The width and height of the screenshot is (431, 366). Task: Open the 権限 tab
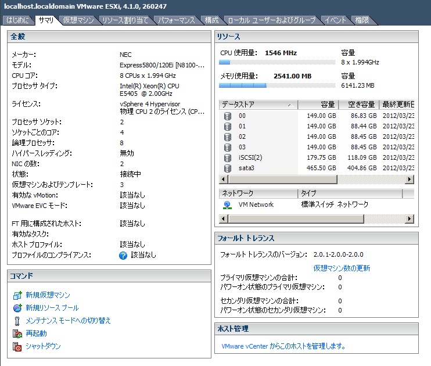362,20
